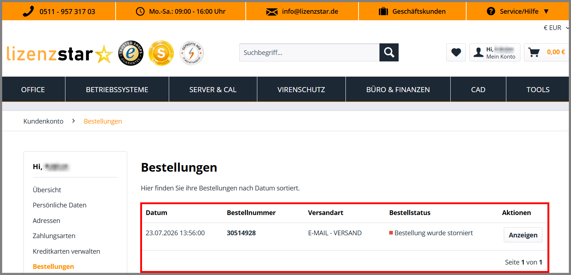The width and height of the screenshot is (571, 275).
Task: Open the BETRIEBSSYSTEME category menu
Action: 117,89
